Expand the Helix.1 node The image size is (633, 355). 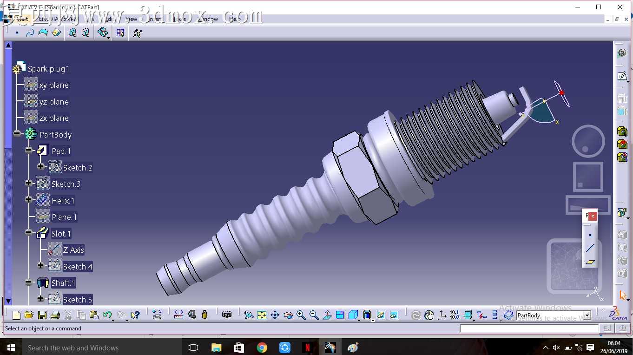pyautogui.click(x=29, y=199)
